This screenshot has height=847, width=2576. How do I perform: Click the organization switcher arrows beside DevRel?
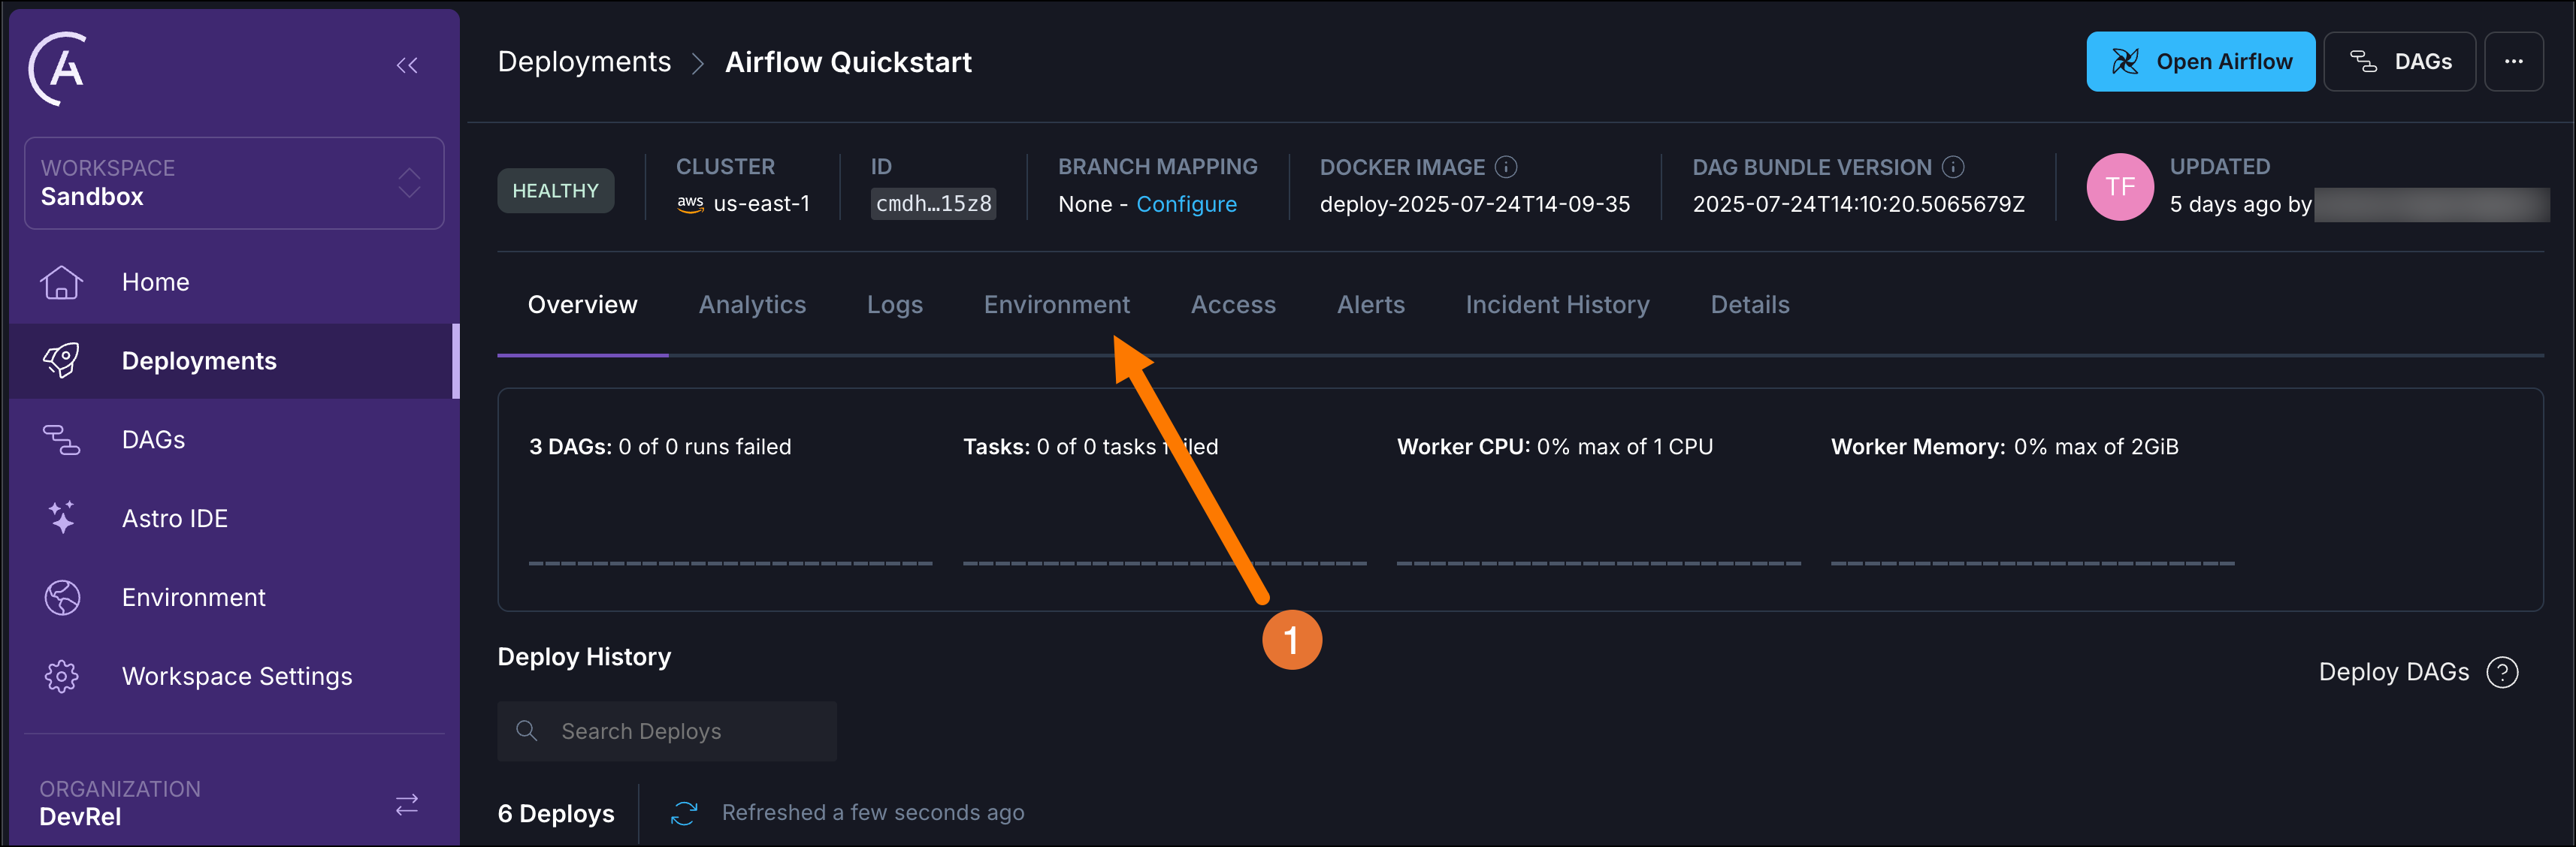407,803
